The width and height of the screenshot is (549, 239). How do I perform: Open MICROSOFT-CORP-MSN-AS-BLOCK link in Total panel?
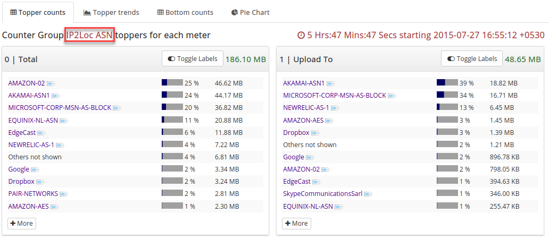[60, 108]
